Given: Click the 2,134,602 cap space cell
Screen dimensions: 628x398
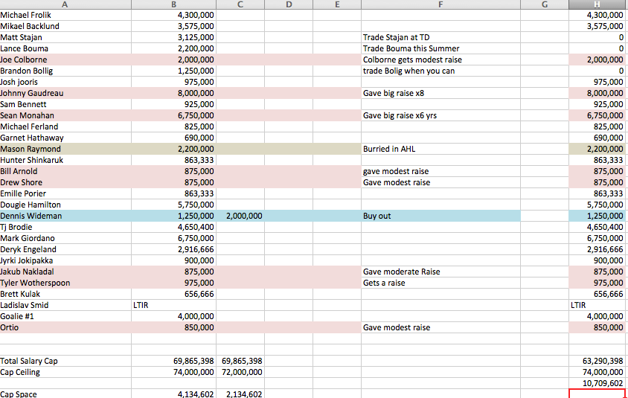Looking at the screenshot, I should 240,394.
